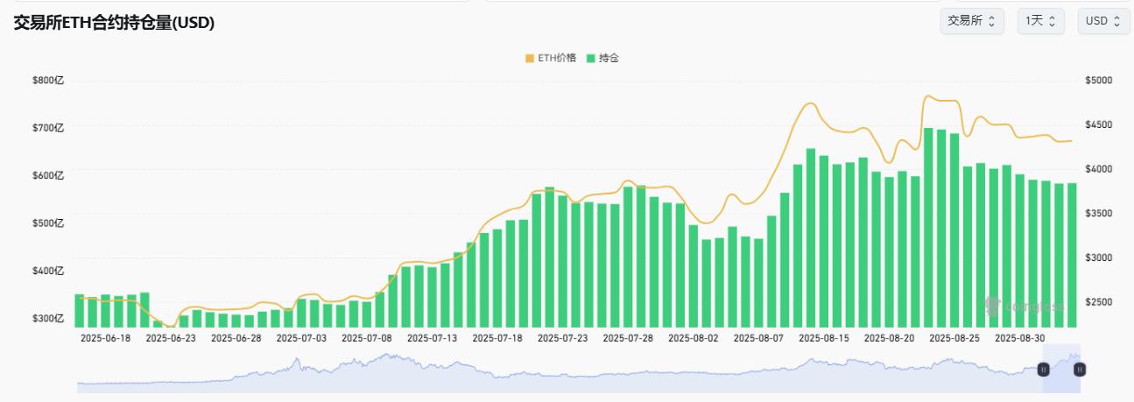
Task: Click the 2025-07-23 date label on the axis
Action: coord(562,337)
